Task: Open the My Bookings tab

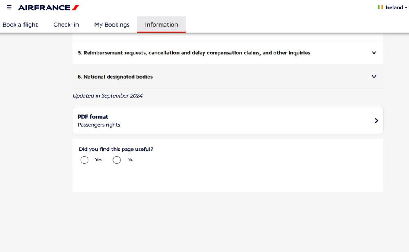Action: coord(112,25)
